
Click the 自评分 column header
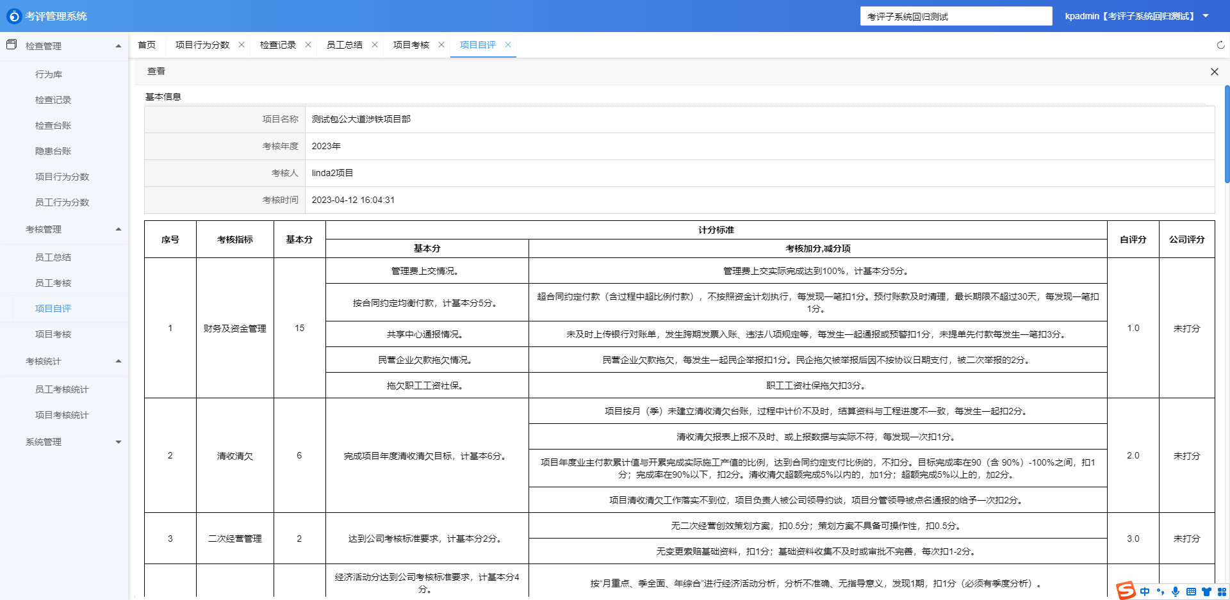click(1133, 239)
